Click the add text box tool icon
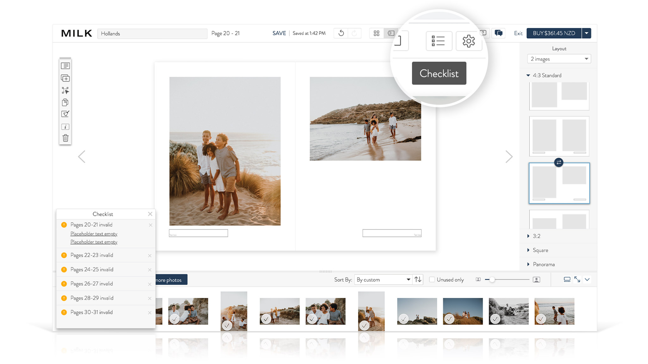 [65, 66]
